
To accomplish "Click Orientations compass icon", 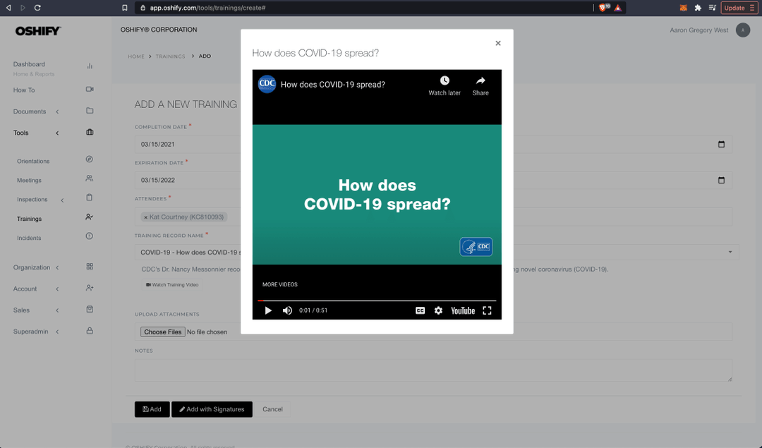I will pyautogui.click(x=90, y=159).
